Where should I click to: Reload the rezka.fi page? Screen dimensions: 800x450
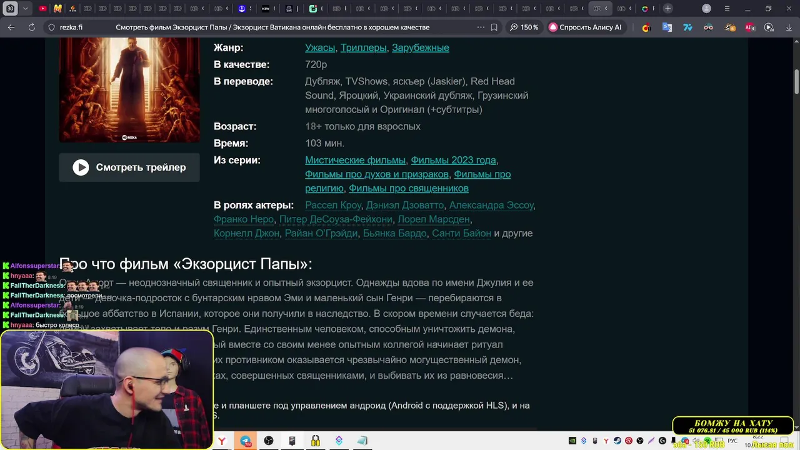[32, 27]
